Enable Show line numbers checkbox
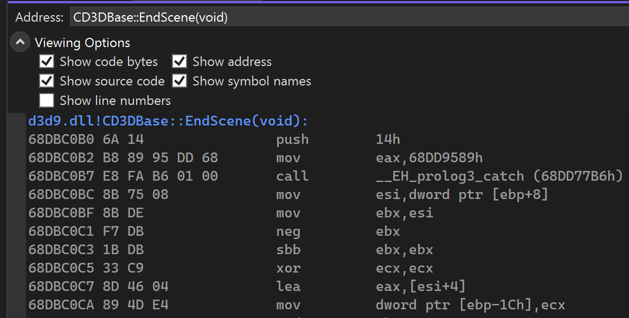The width and height of the screenshot is (629, 318). (47, 101)
